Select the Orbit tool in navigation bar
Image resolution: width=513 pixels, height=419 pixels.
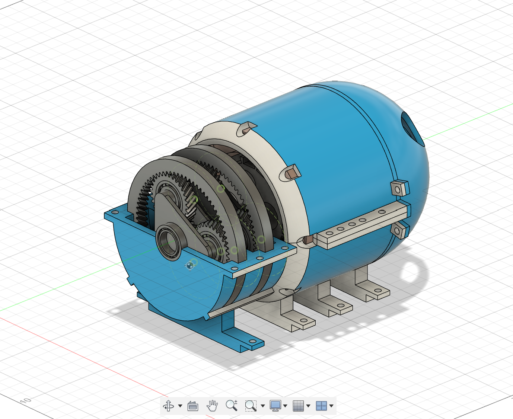(x=169, y=406)
